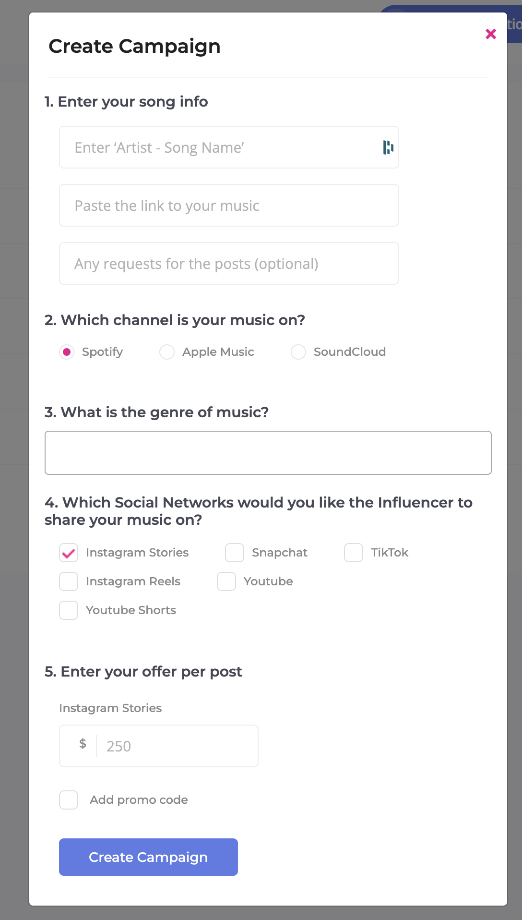Viewport: 522px width, 920px height.
Task: Close the Create Campaign dialog
Action: 490,34
